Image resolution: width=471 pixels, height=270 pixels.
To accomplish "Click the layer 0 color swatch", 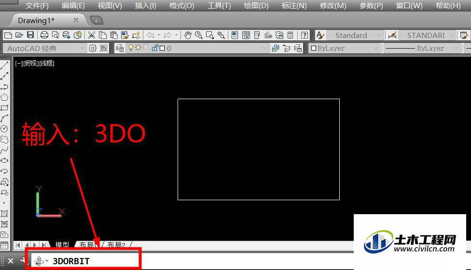I will (162, 48).
